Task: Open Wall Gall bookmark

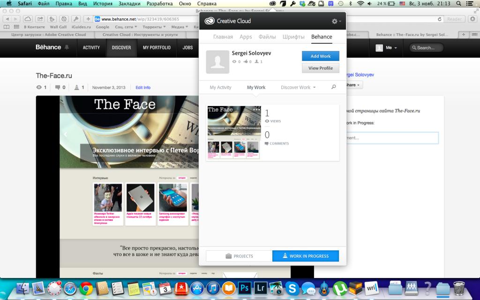Action: point(58,27)
